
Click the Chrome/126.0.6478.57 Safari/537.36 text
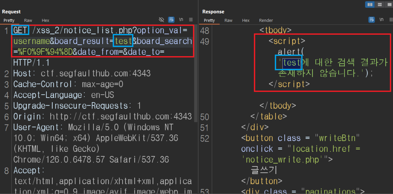pos(91,160)
